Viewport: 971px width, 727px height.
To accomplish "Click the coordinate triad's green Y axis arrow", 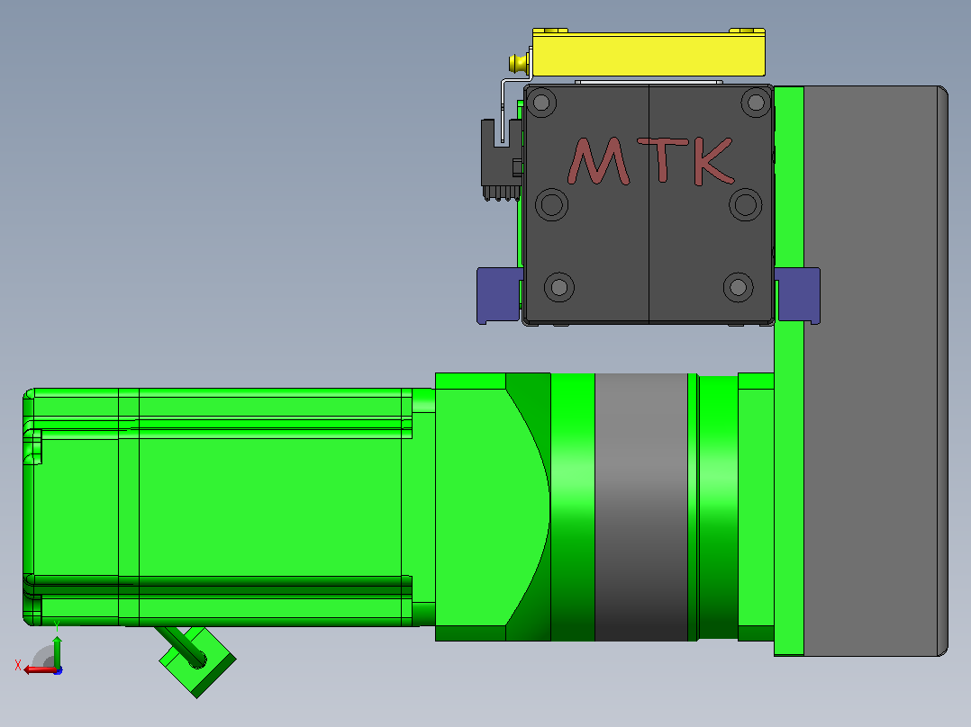I will 57,650.
